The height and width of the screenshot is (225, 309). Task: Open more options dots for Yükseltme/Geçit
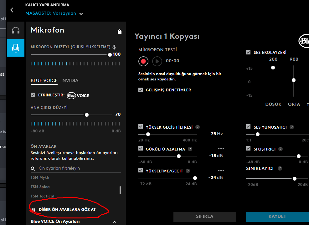coord(221,171)
